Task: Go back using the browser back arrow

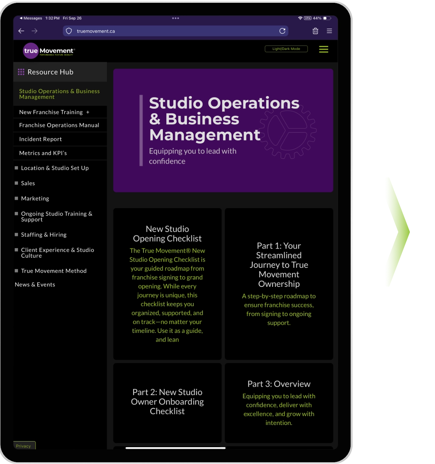Action: (x=21, y=31)
